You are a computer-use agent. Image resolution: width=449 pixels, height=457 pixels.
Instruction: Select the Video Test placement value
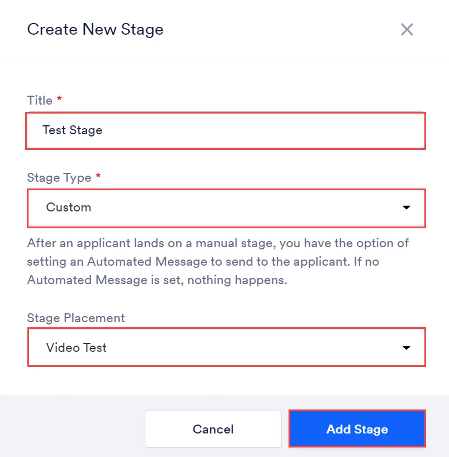coord(77,348)
